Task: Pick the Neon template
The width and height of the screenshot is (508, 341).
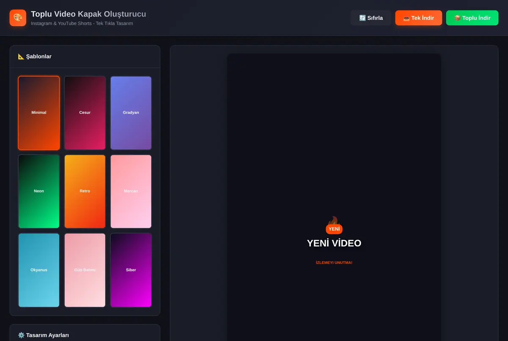Action: tap(39, 191)
